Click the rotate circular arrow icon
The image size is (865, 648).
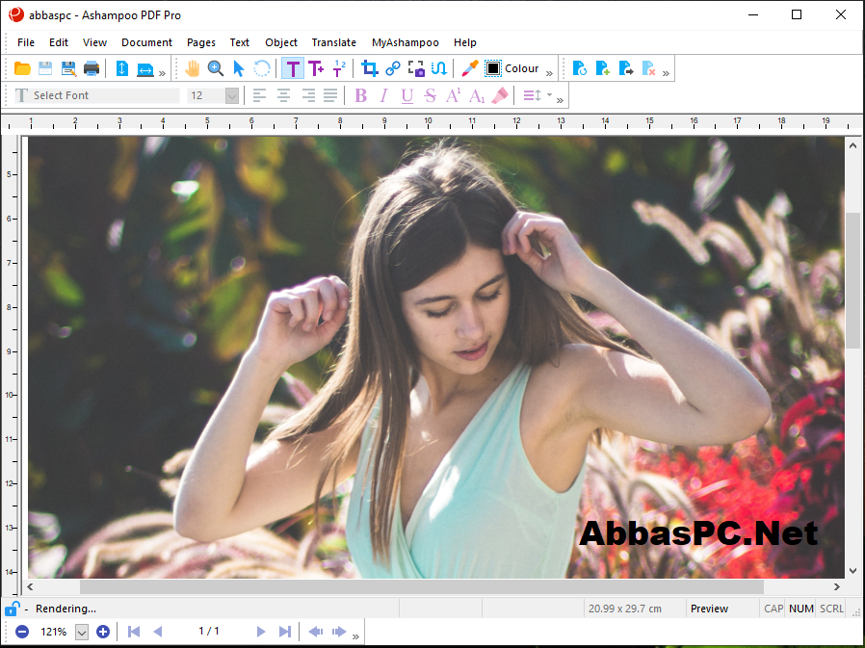coord(262,68)
